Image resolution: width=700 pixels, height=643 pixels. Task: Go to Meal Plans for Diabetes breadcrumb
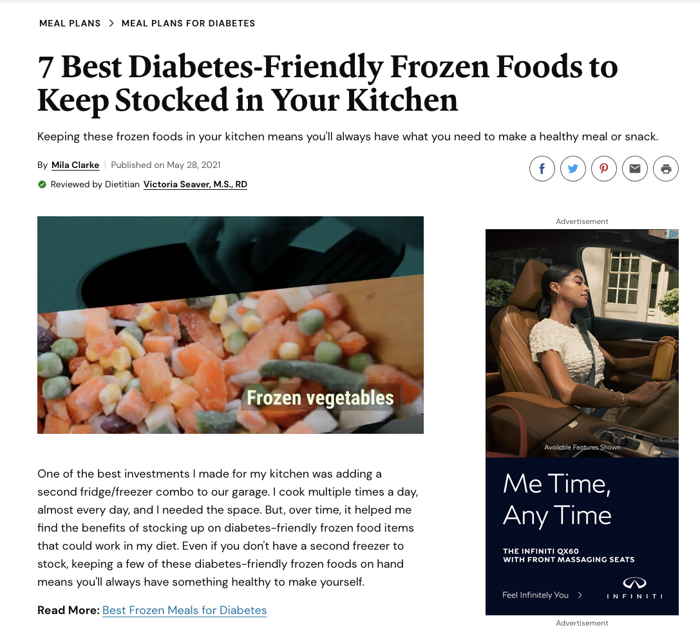point(188,23)
